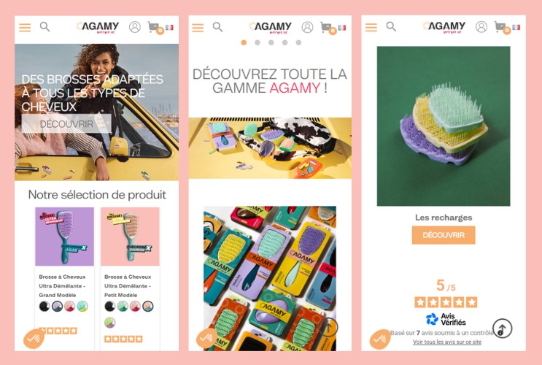Screen dimensions: 542x365
Task: Click the orange DÉCOUVRIR button under Les recharges
Action: [444, 235]
